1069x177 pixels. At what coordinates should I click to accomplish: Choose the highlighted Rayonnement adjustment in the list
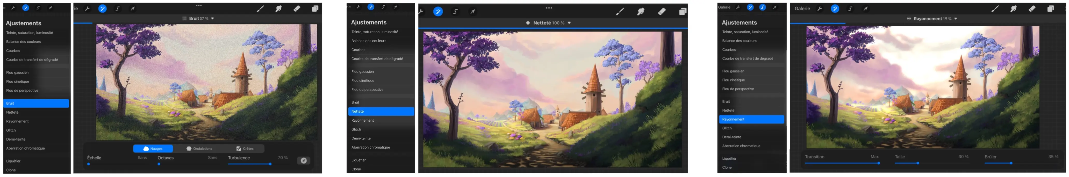[751, 119]
